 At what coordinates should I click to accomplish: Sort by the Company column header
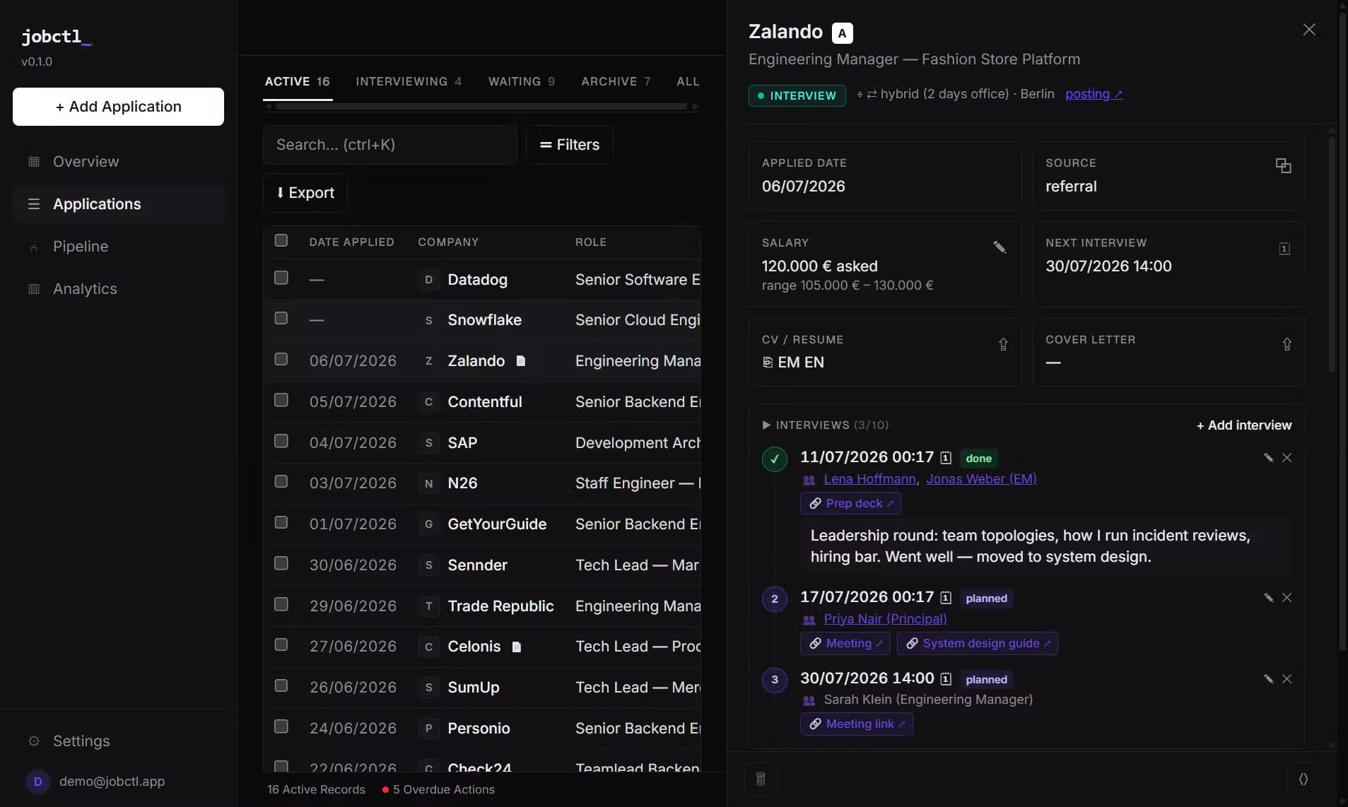pos(448,242)
